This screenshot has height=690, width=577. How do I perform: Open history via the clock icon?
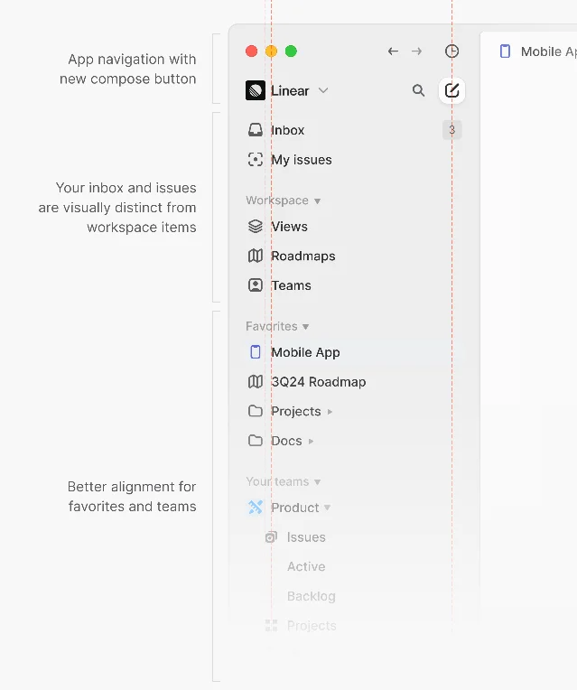click(x=452, y=51)
